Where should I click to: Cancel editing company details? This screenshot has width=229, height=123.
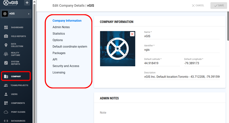pyautogui.click(x=198, y=5)
